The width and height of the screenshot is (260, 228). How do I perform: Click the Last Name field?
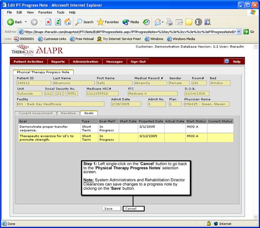(x=74, y=83)
